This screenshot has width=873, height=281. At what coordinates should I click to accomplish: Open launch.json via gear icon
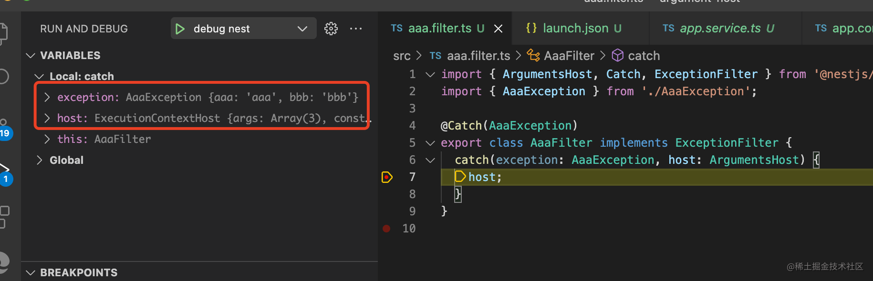click(x=331, y=29)
